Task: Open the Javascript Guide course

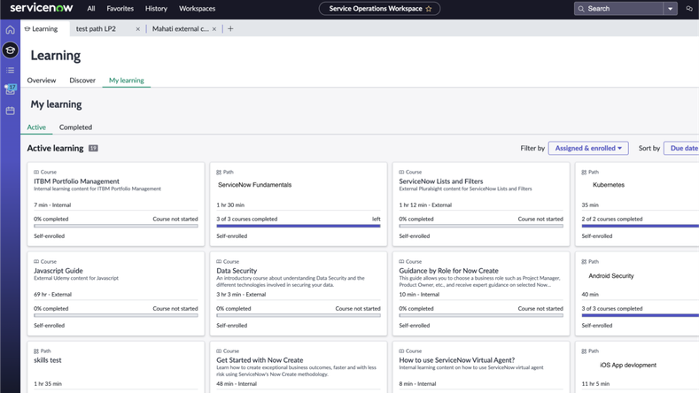Action: click(x=58, y=271)
